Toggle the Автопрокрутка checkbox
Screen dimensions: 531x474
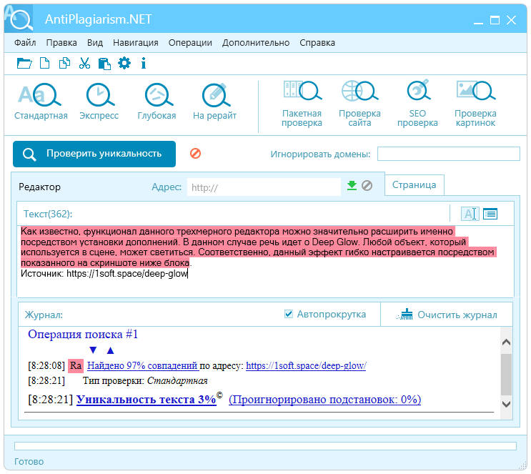(x=289, y=314)
